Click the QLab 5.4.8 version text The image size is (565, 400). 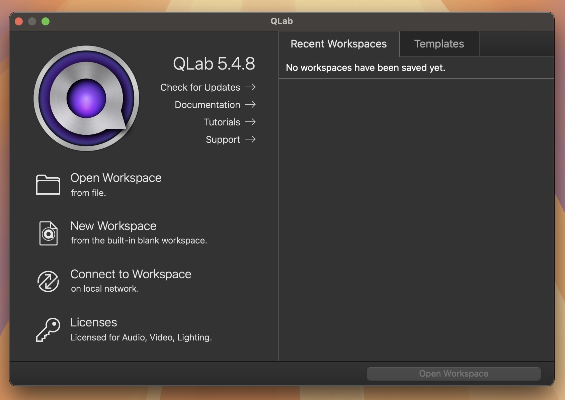tap(214, 64)
